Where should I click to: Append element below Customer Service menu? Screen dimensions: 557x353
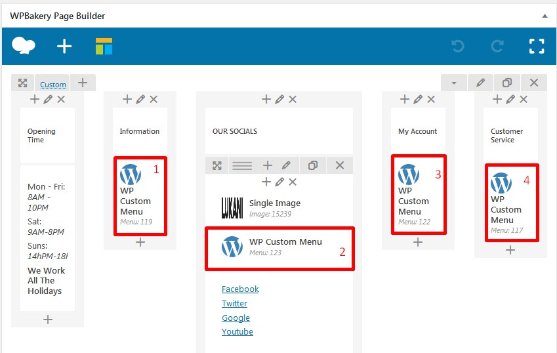510,251
